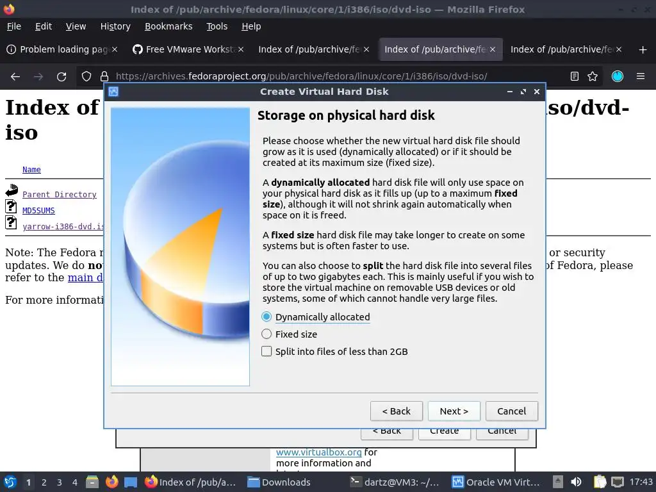Click the show desktop taskbar icon
656x492 pixels.
[x=131, y=482]
